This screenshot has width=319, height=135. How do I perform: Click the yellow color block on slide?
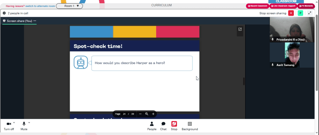tap(135, 32)
